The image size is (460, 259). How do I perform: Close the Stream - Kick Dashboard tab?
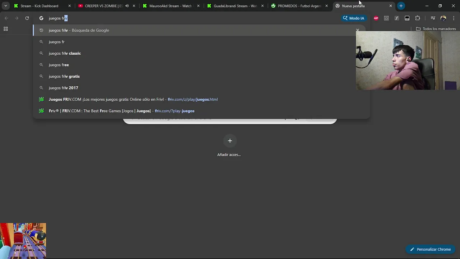(70, 6)
